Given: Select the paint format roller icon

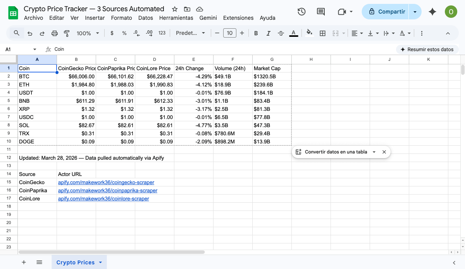Looking at the screenshot, I should 67,33.
